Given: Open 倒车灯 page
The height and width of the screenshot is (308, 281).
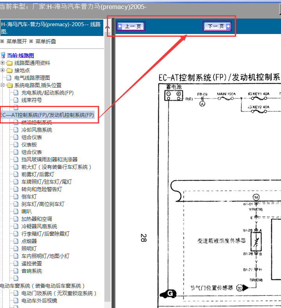Looking at the screenshot, I should 29,197.
